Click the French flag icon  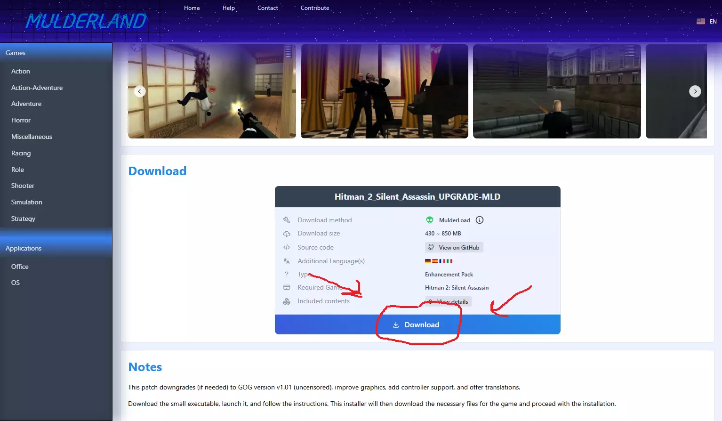point(442,261)
